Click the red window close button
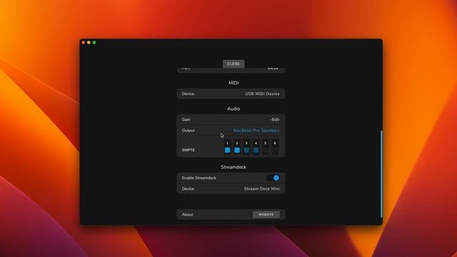This screenshot has width=457, height=257. point(84,43)
